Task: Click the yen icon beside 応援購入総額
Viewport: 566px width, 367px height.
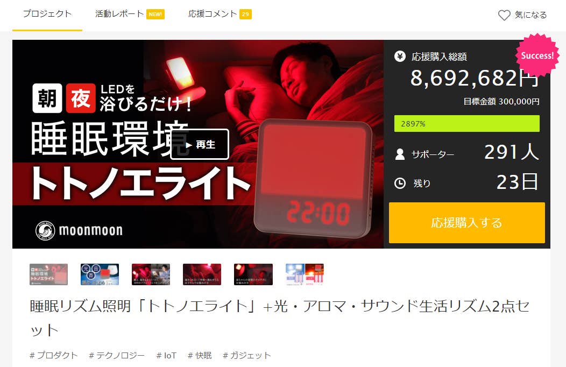Action: click(400, 57)
